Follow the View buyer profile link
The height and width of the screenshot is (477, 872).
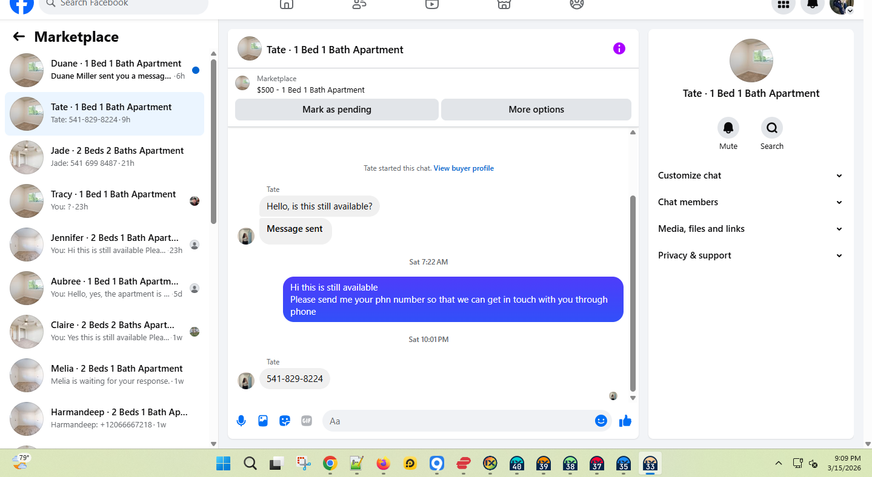464,168
